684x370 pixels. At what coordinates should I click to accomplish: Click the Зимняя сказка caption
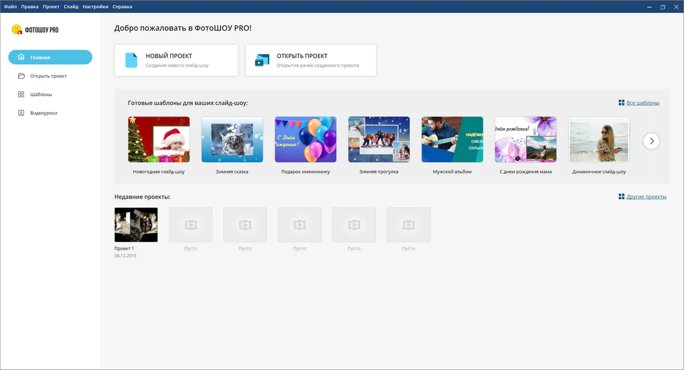coord(232,172)
